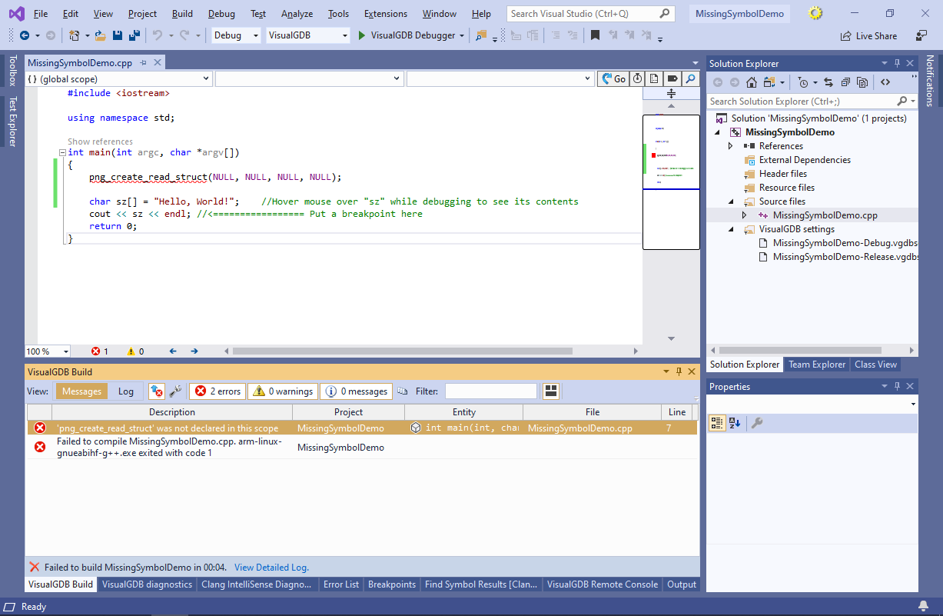This screenshot has width=943, height=616.
Task: Switch views with the Solution Explorer folder-view icon
Action: coord(769,82)
